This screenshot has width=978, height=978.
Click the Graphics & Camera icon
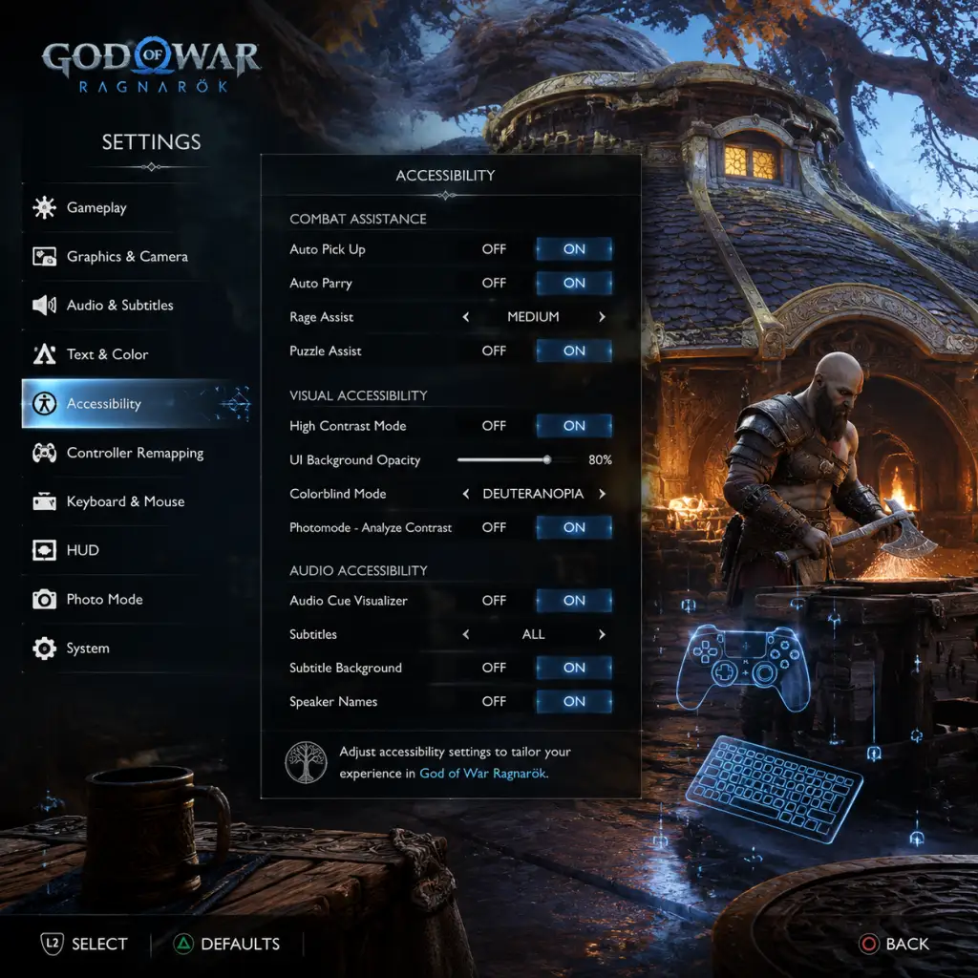pos(44,256)
